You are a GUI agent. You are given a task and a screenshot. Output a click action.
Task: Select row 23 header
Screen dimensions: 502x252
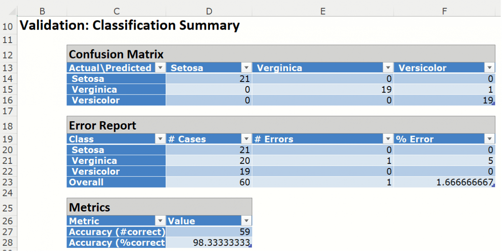point(10,182)
